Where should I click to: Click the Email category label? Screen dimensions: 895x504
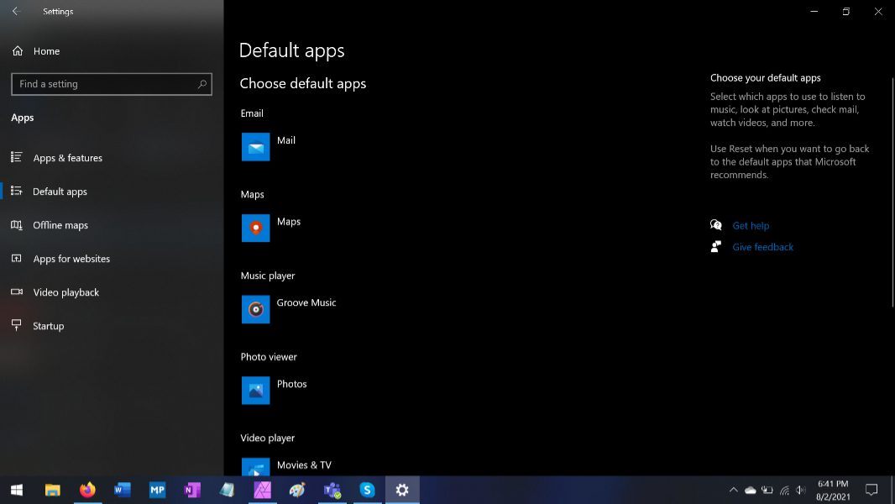coord(252,113)
